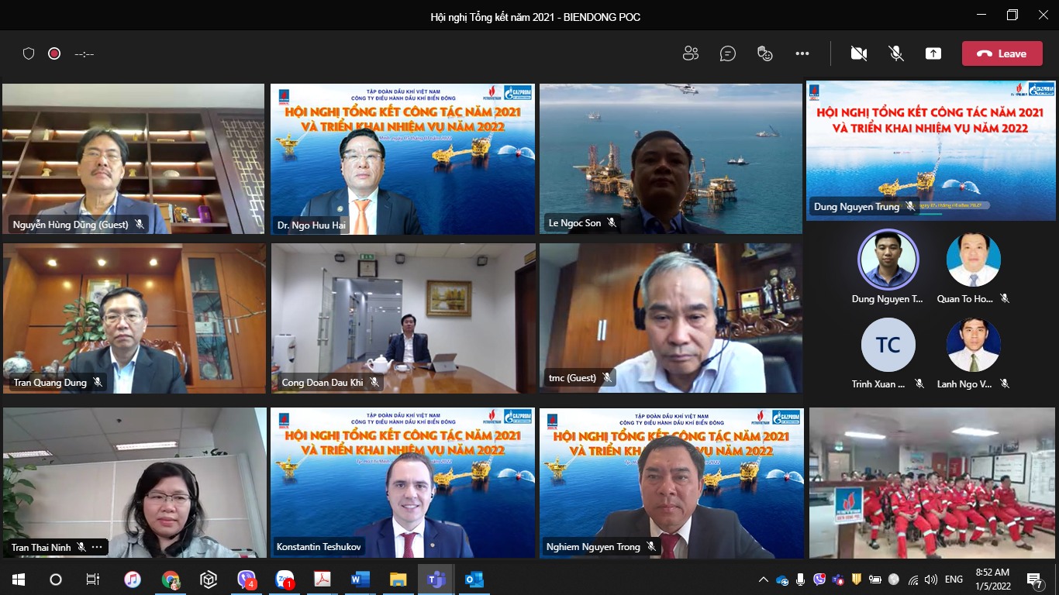This screenshot has width=1059, height=595.
Task: Select Dr. Ngo Huu Hai video tile
Action: pos(402,159)
